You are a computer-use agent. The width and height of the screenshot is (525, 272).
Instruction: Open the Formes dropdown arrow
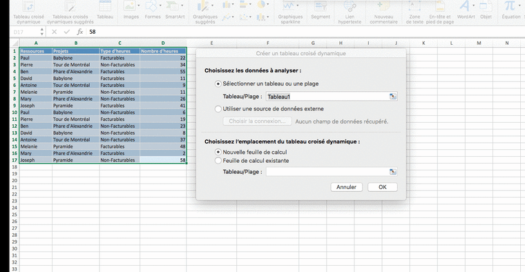point(160,6)
